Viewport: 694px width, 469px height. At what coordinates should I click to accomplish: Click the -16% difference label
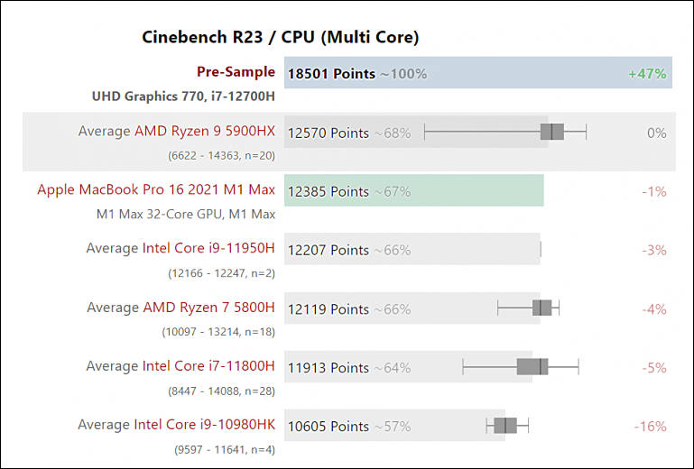coord(651,427)
